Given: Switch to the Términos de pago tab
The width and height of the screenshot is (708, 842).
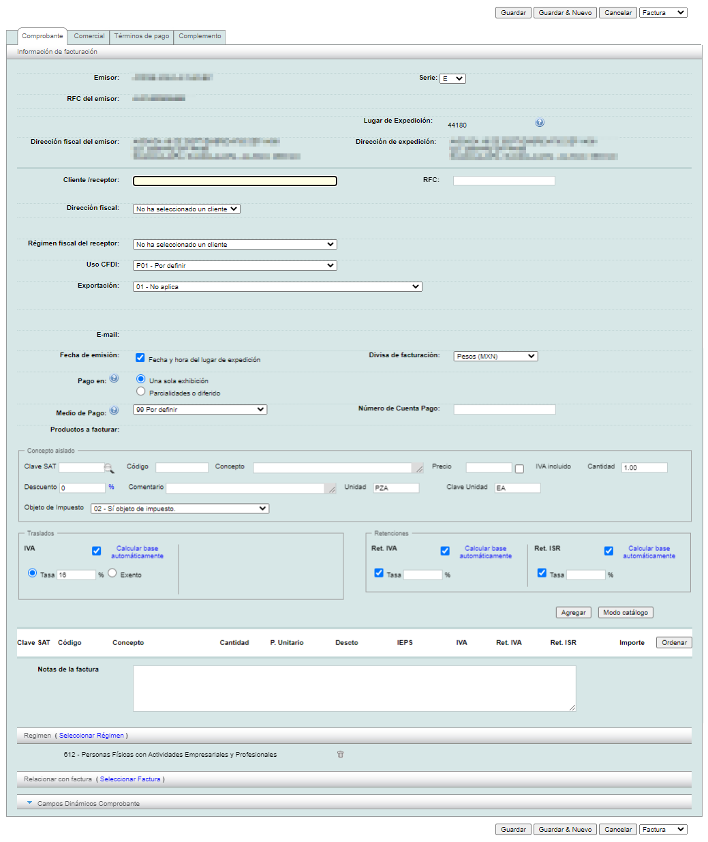Looking at the screenshot, I should coord(142,36).
